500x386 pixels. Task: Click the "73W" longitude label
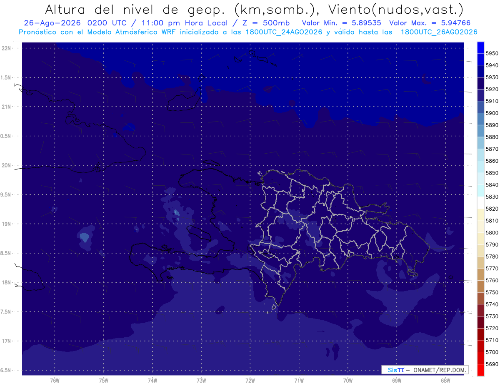201,381
